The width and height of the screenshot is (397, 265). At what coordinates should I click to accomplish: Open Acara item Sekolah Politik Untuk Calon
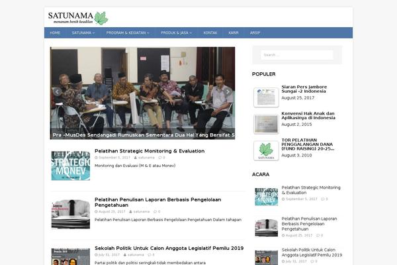pyautogui.click(x=312, y=252)
